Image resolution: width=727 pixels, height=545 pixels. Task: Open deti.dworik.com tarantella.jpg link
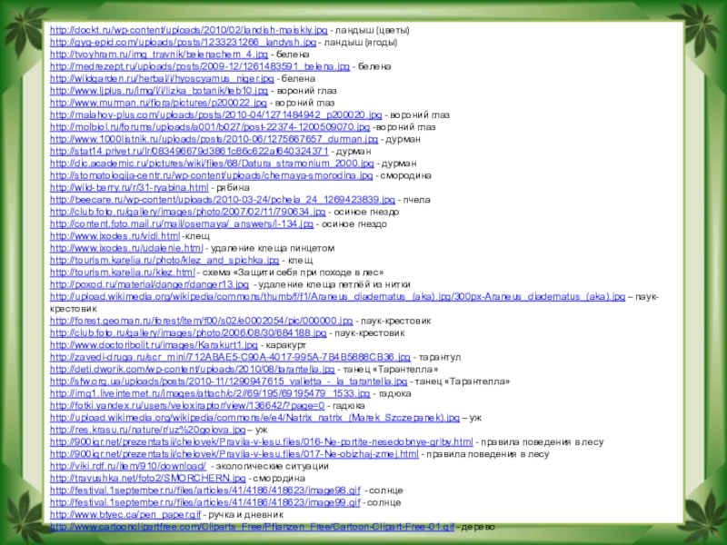pyautogui.click(x=192, y=369)
